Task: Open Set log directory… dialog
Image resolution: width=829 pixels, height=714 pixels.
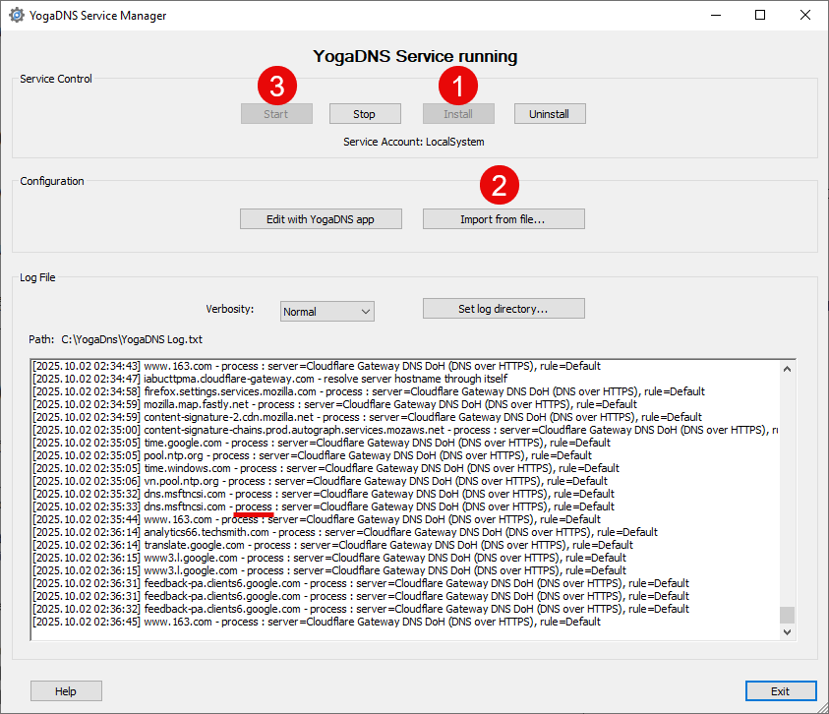Action: coord(503,309)
